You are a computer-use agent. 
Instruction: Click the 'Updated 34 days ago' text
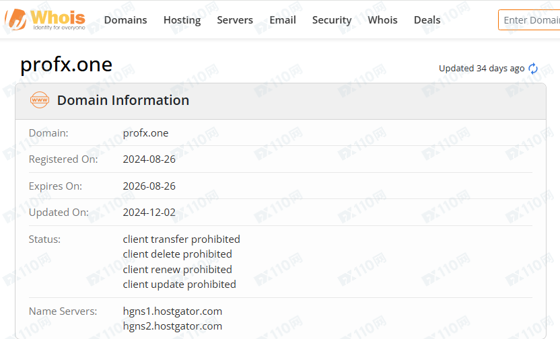(481, 69)
